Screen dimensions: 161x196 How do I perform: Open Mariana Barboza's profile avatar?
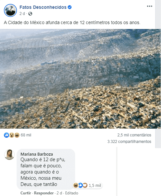(9, 155)
